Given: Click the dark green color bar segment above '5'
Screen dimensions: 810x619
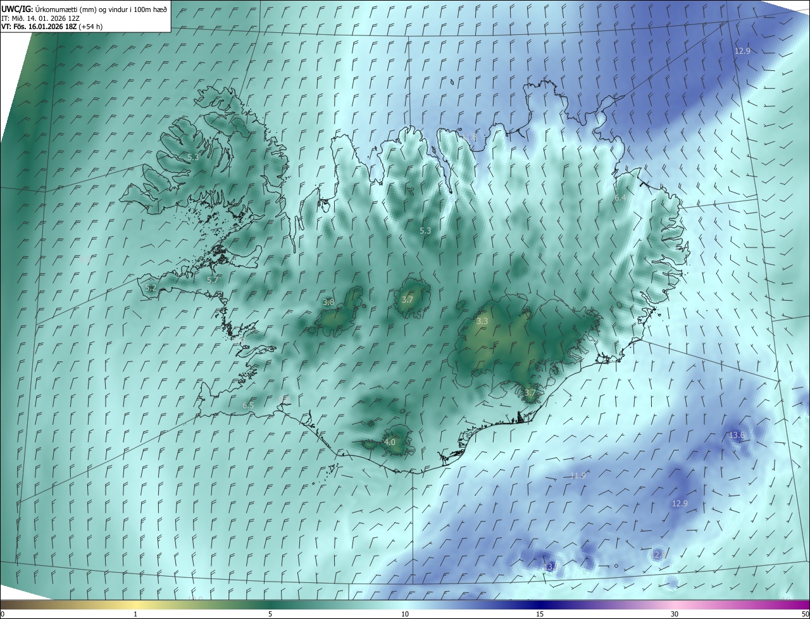Looking at the screenshot, I should pos(270,605).
